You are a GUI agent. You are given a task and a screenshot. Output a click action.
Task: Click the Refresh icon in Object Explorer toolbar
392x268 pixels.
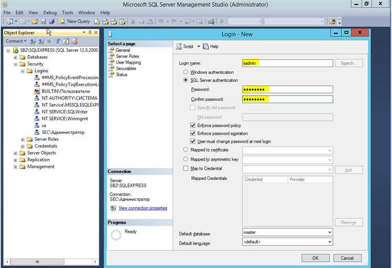(x=66, y=41)
